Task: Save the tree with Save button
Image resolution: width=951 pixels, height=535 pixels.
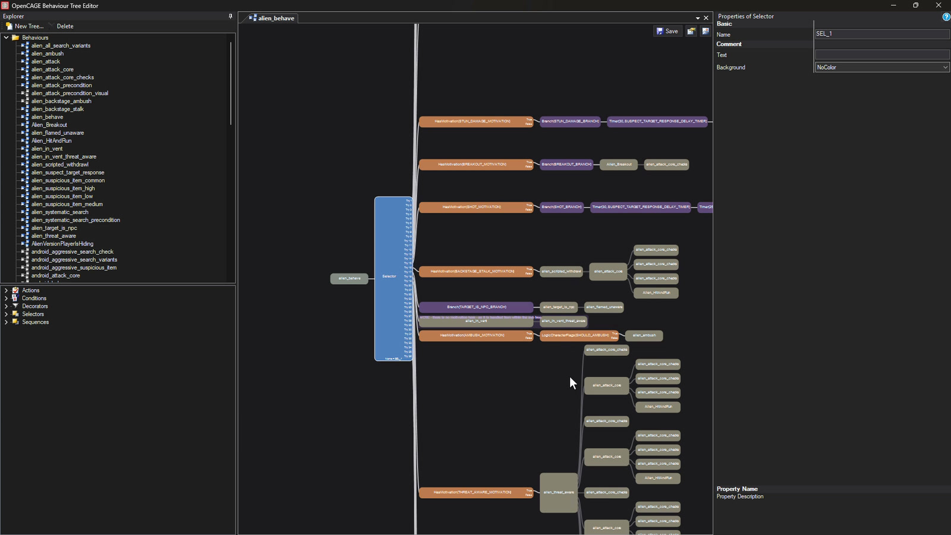Action: [x=667, y=31]
